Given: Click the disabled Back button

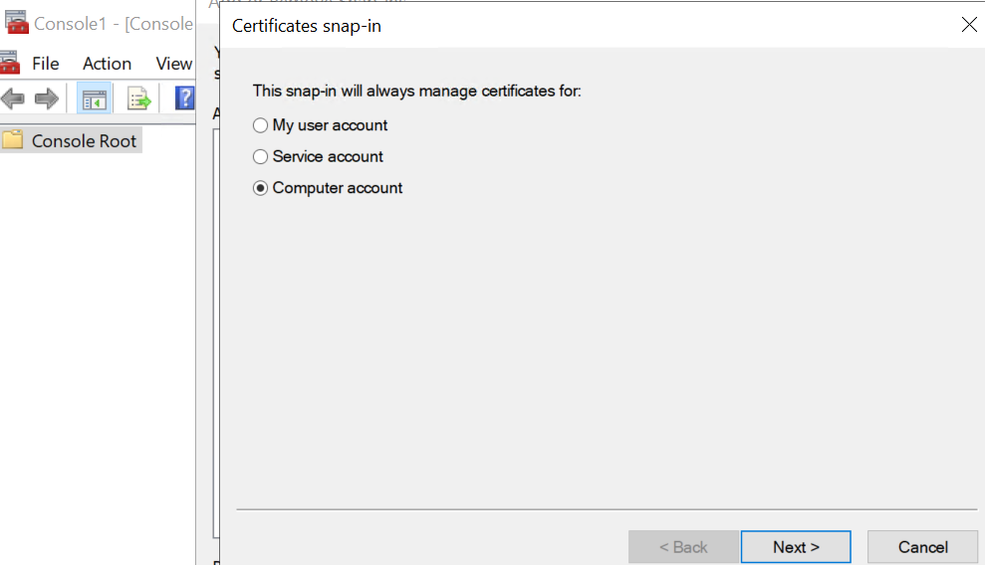Looking at the screenshot, I should (x=683, y=547).
